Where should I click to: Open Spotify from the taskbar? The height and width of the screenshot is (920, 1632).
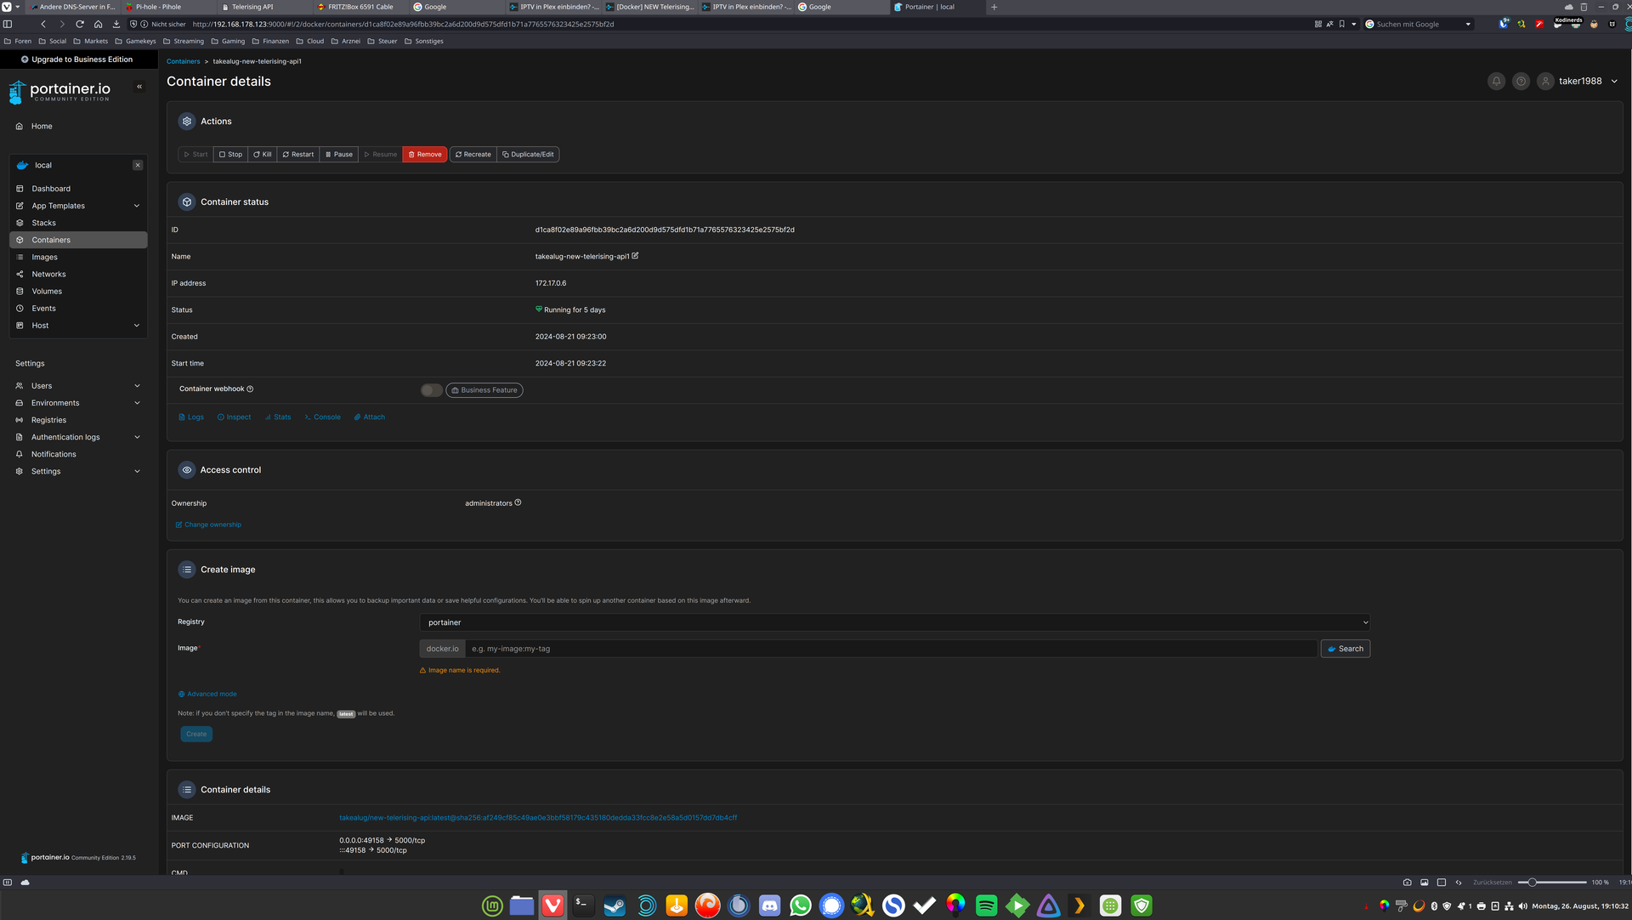986,906
